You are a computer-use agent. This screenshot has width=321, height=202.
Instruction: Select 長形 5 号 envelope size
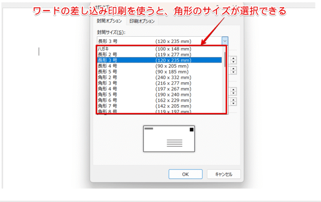[x=159, y=72]
